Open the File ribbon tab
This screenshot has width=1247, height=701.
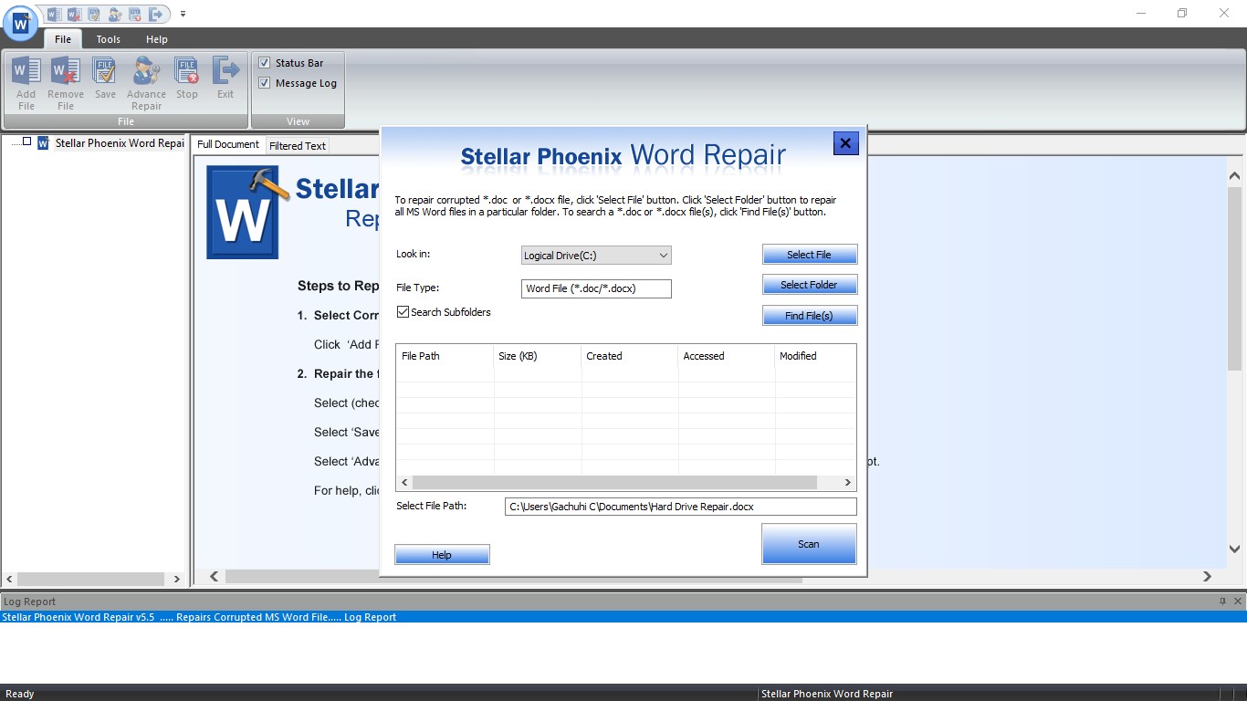(63, 39)
